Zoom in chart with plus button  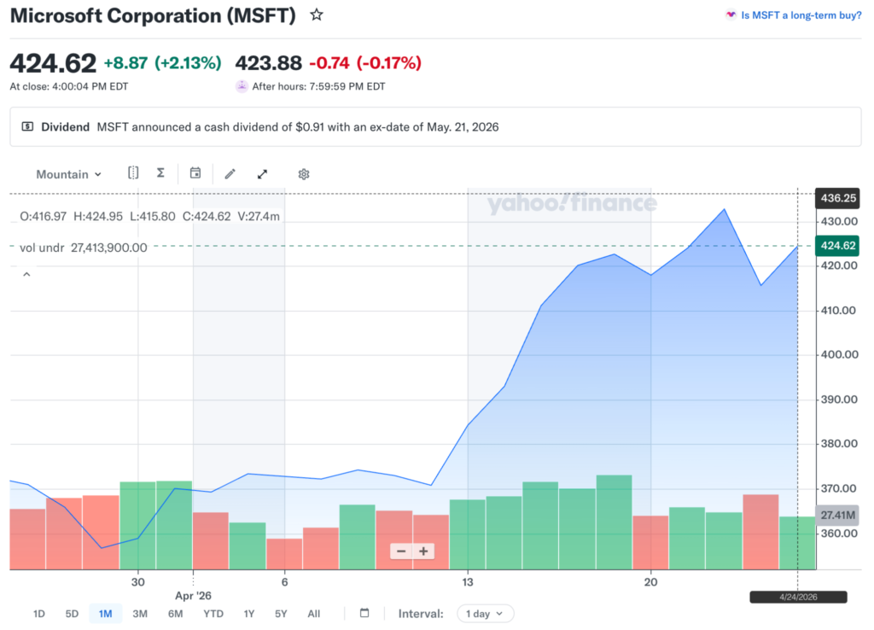[x=423, y=551]
